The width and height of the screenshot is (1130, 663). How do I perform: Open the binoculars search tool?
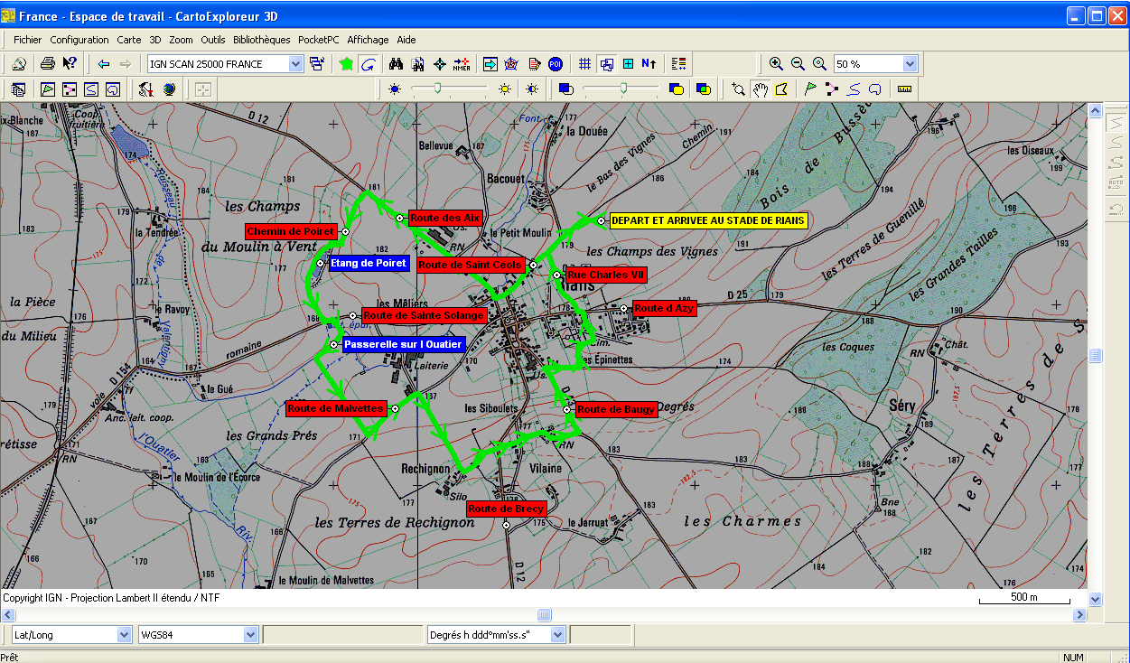coord(396,64)
